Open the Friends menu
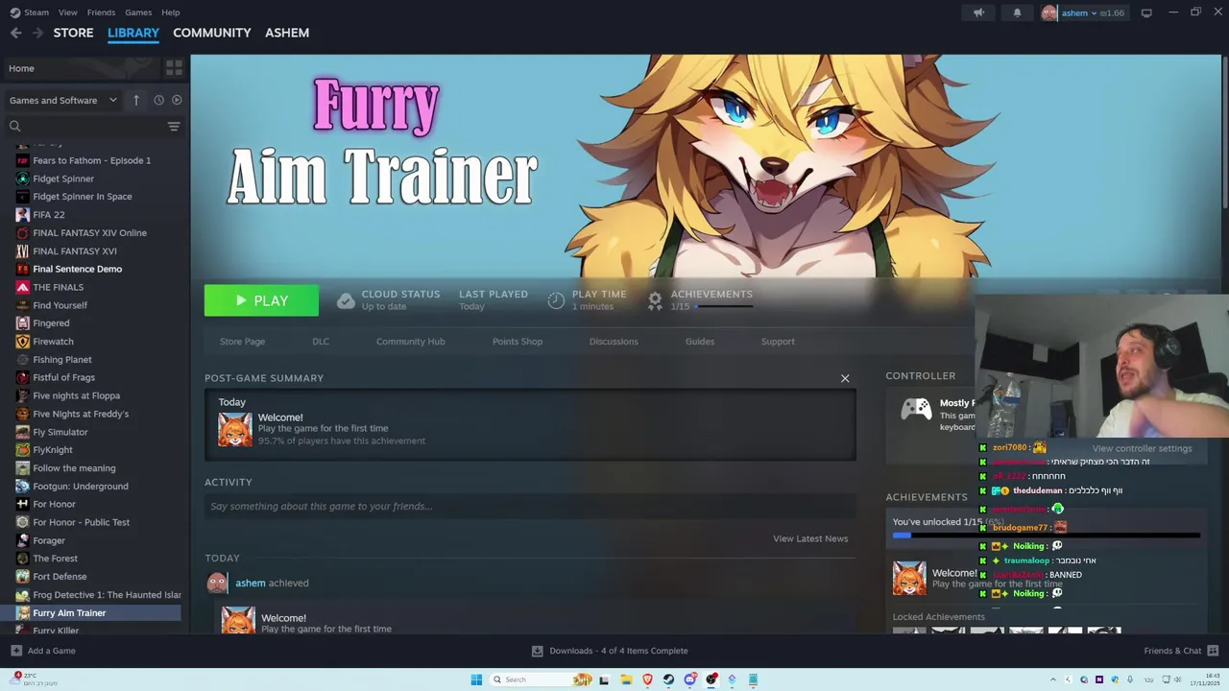 pyautogui.click(x=101, y=12)
